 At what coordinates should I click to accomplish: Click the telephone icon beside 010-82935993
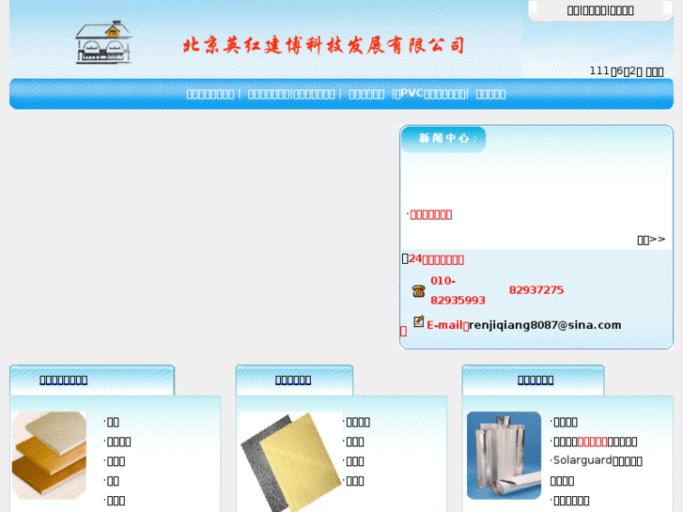(x=419, y=290)
